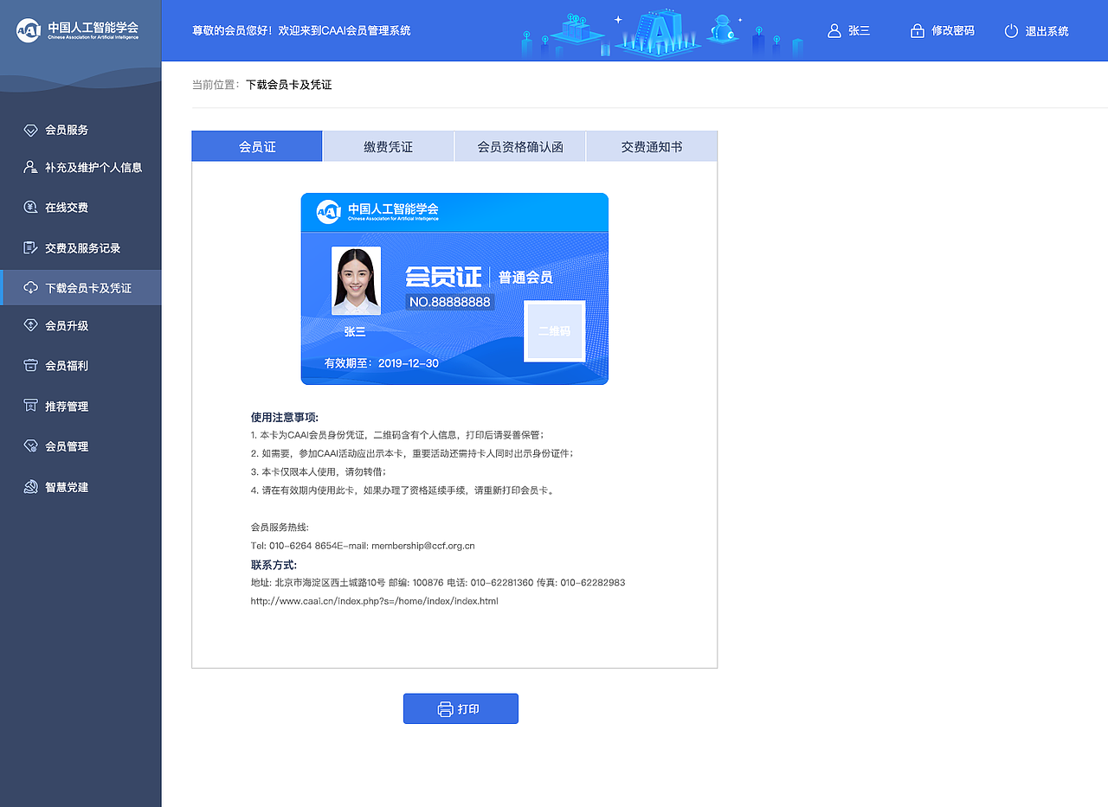Click the member photo on the 会员证 card
The width and height of the screenshot is (1108, 807).
(357, 280)
